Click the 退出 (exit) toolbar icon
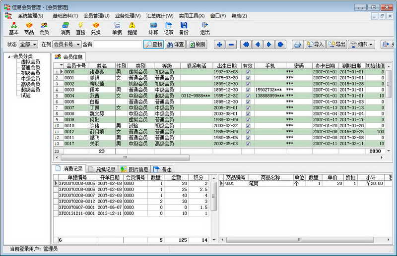This screenshot has height=256, width=397. point(204,28)
